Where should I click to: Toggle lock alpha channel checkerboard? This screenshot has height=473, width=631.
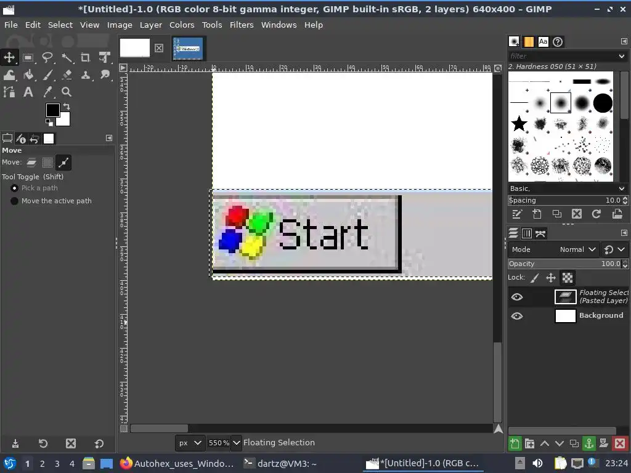(x=568, y=278)
